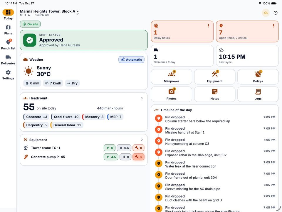Screen dimensions: 282x212
Task: Open the history clock icon
Action: [x=275, y=13]
